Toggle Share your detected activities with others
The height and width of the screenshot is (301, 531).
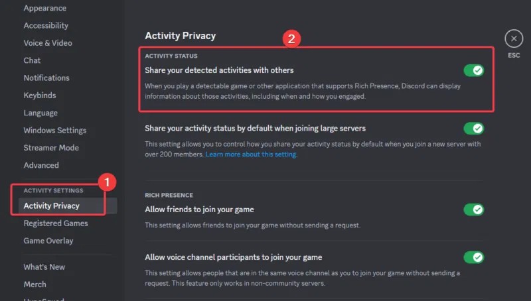(x=473, y=70)
